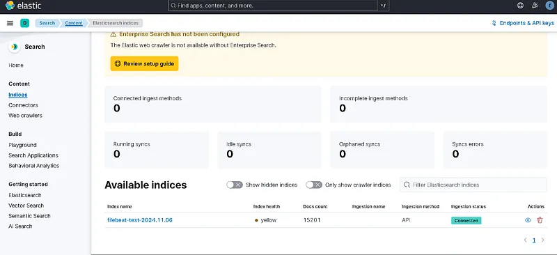Click the Elastic logo
This screenshot has width=557, height=255.
pos(24,6)
